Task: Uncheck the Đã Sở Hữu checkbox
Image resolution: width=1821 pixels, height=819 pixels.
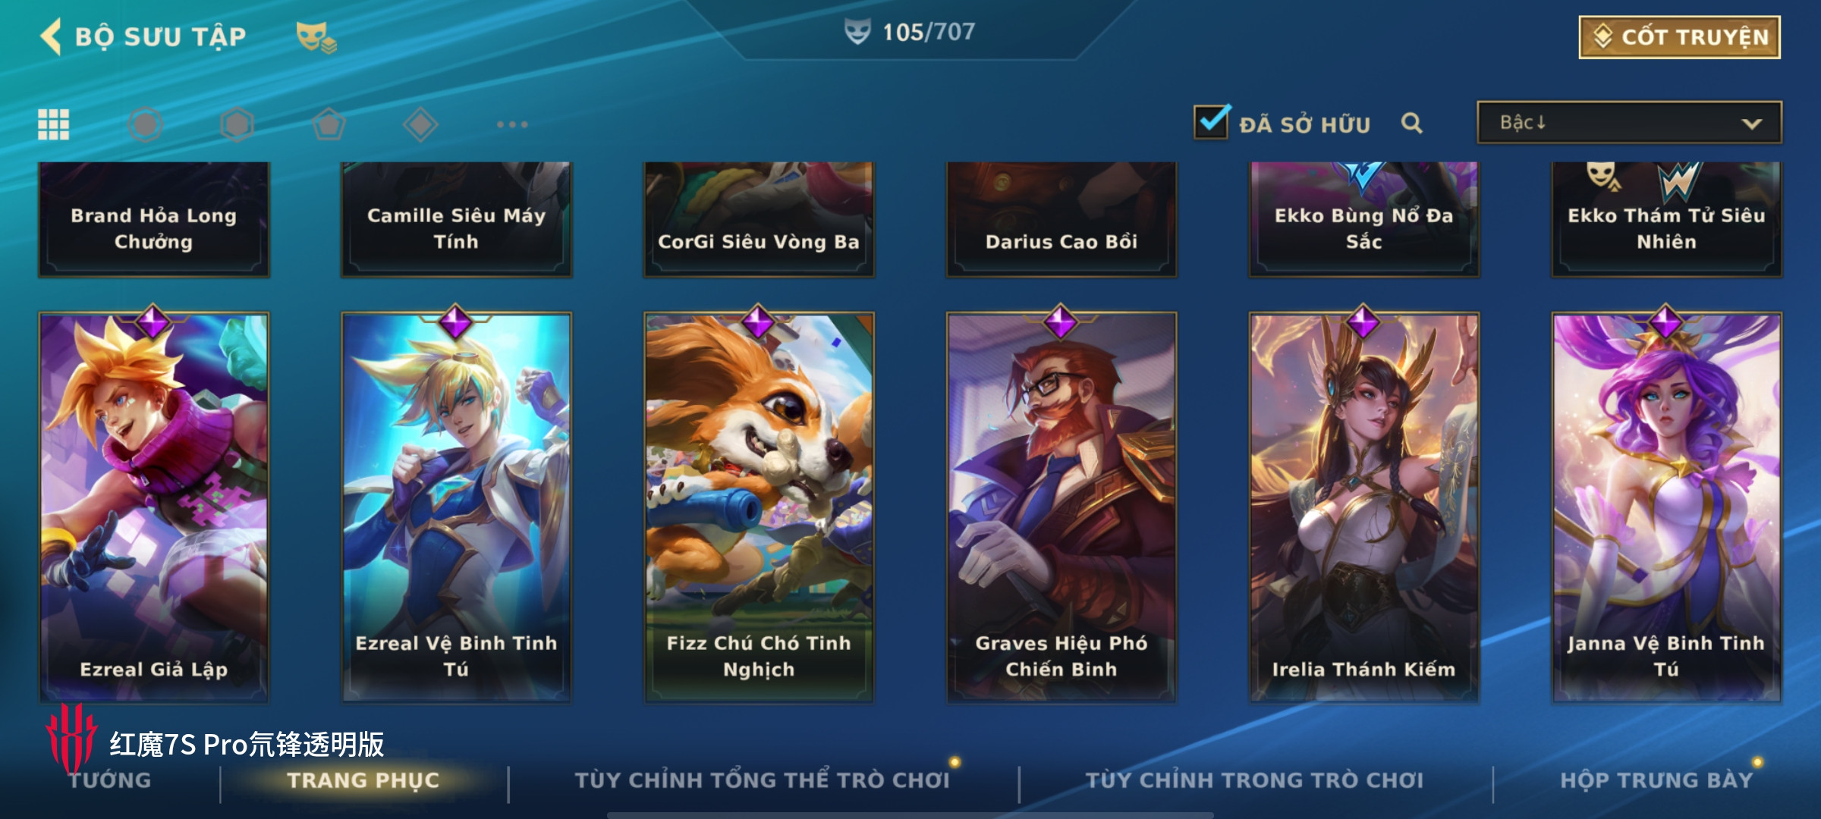Action: (1212, 122)
